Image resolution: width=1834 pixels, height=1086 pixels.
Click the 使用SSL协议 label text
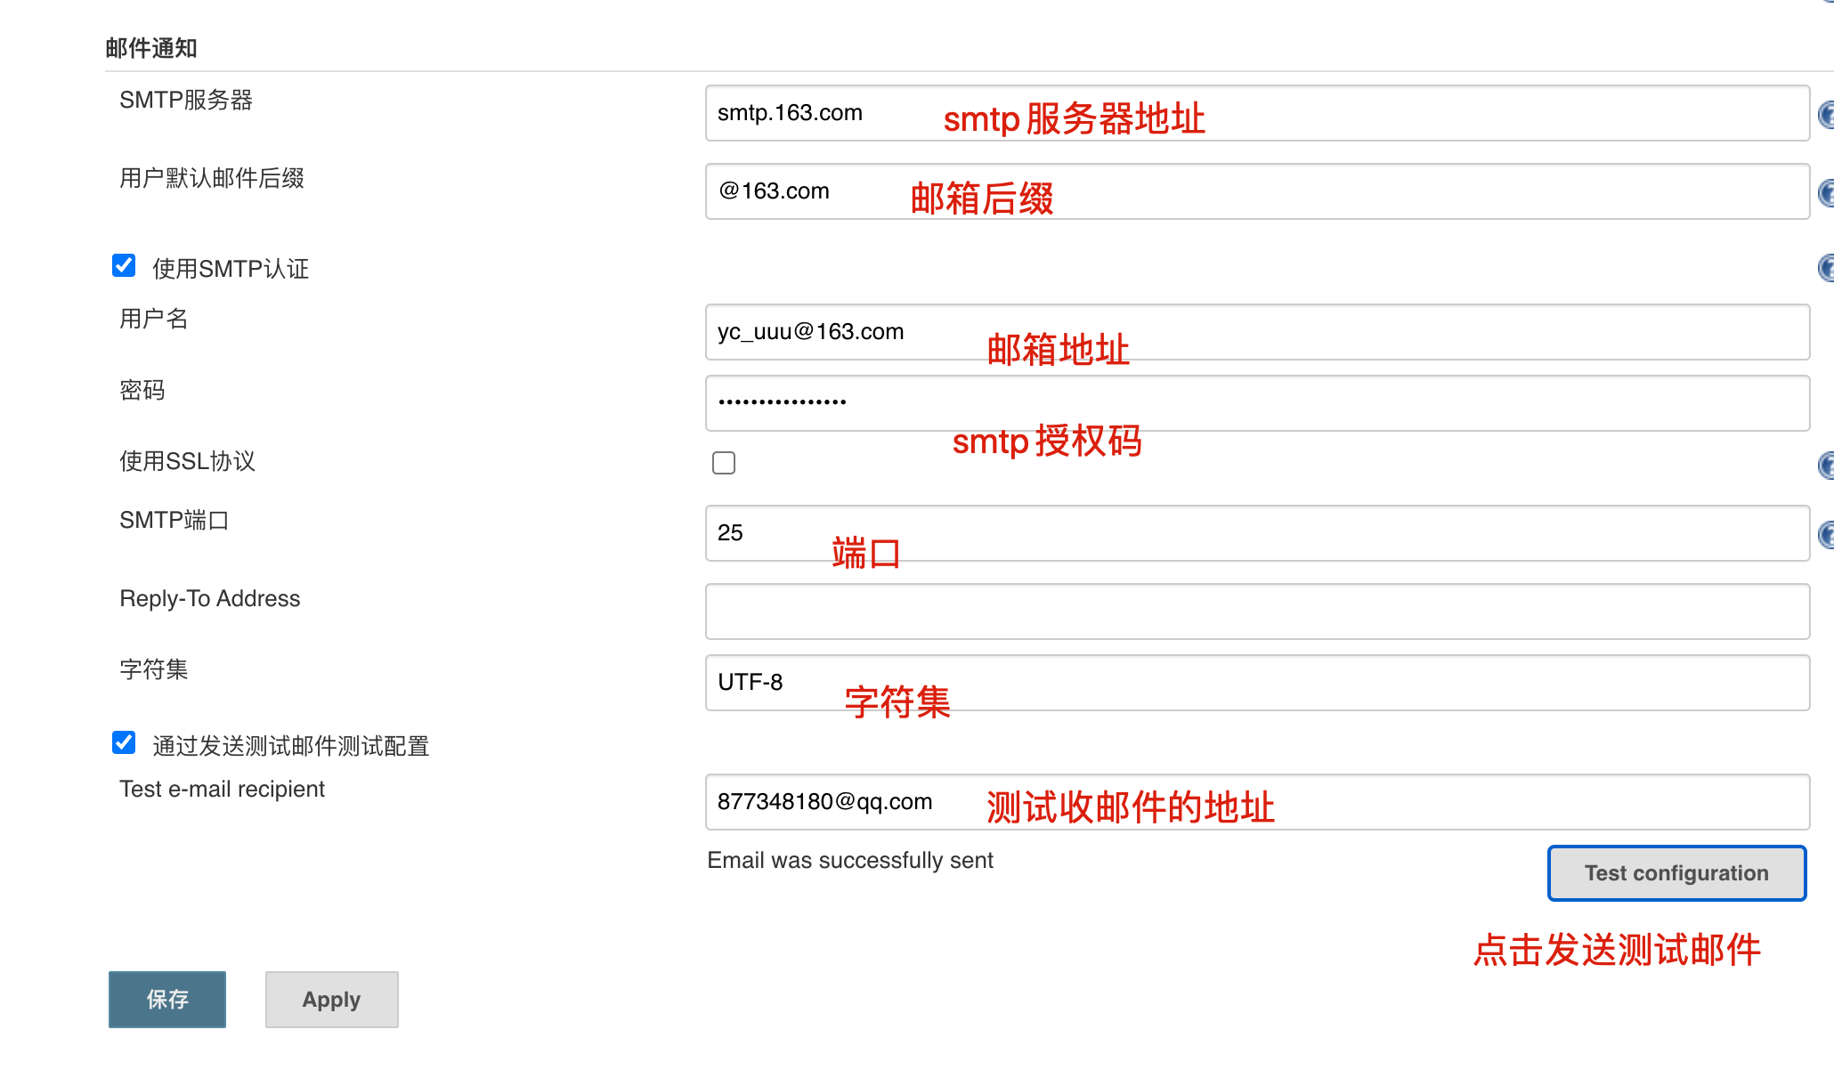188,461
